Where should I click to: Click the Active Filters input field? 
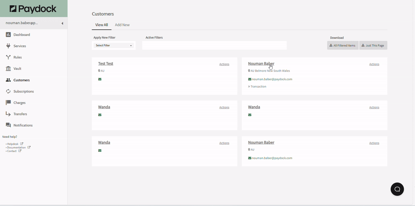coord(214,45)
